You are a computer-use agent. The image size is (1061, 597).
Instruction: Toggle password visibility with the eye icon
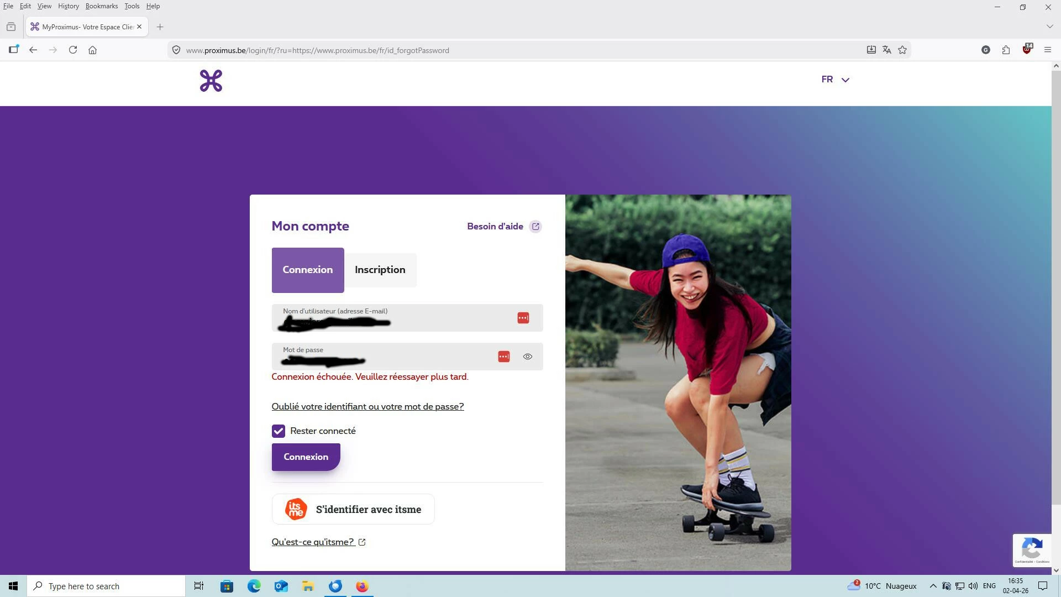528,357
